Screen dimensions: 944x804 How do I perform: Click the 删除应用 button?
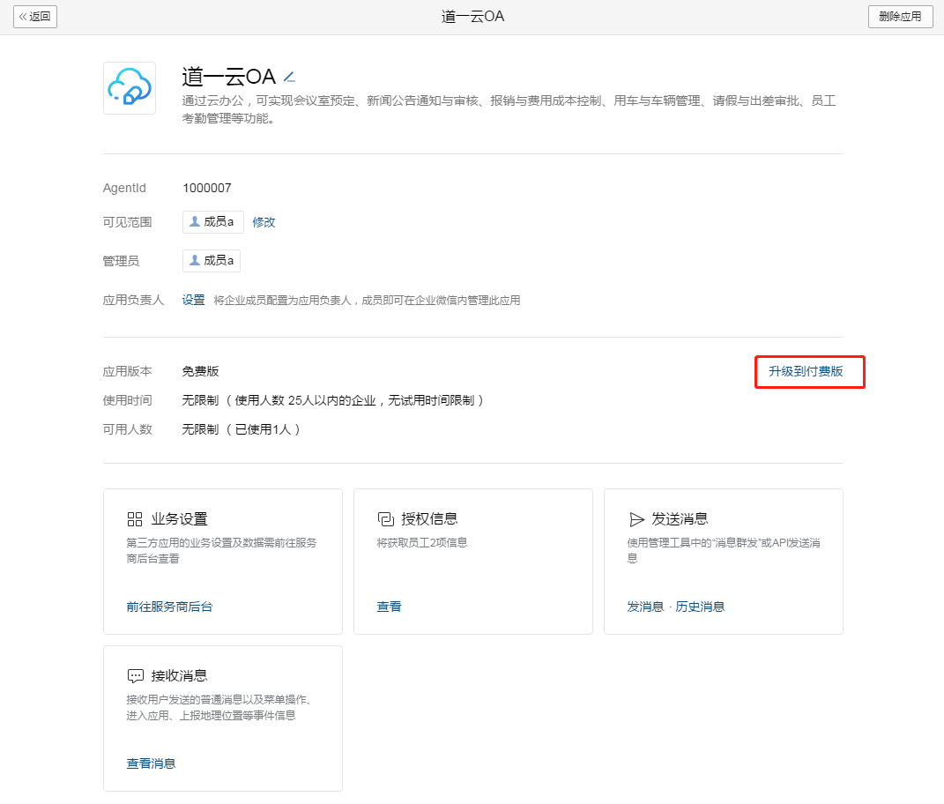[900, 17]
